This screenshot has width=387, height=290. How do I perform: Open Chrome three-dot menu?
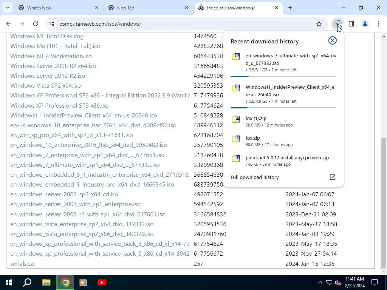[379, 24]
